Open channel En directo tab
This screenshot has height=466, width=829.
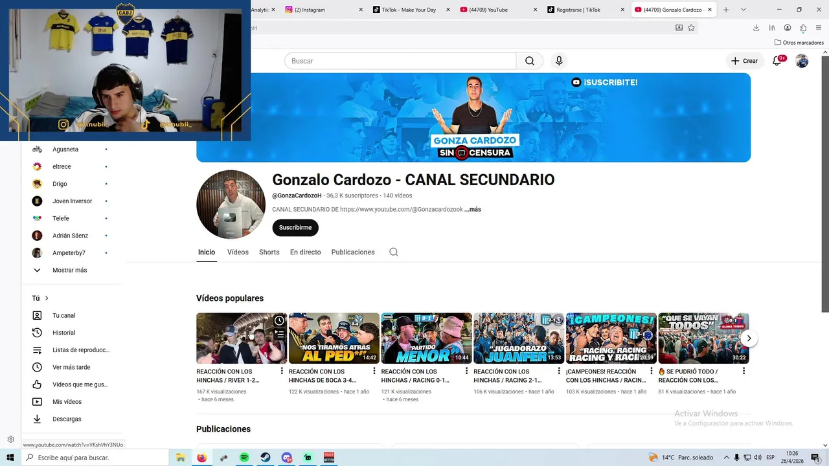click(305, 252)
